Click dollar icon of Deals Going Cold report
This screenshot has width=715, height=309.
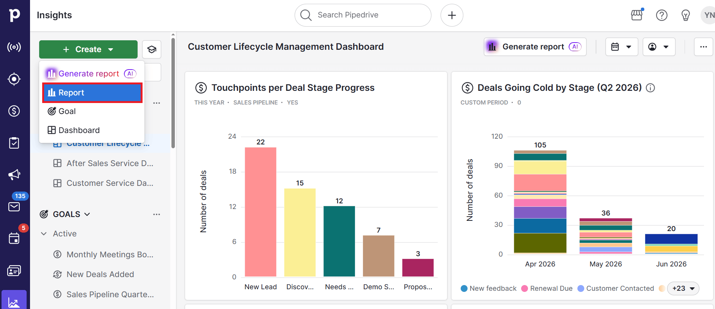[467, 88]
